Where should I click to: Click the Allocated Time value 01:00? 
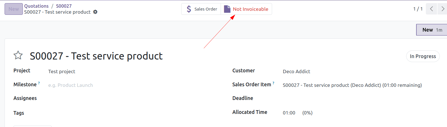tap(289, 113)
